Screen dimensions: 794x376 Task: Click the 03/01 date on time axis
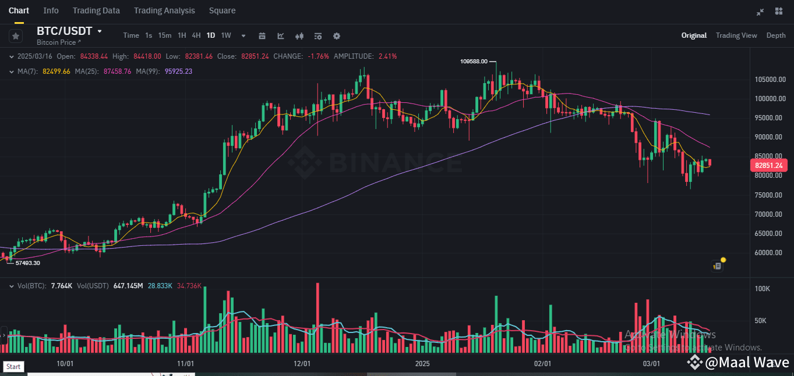651,363
